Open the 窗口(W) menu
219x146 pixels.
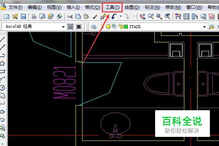(195, 7)
